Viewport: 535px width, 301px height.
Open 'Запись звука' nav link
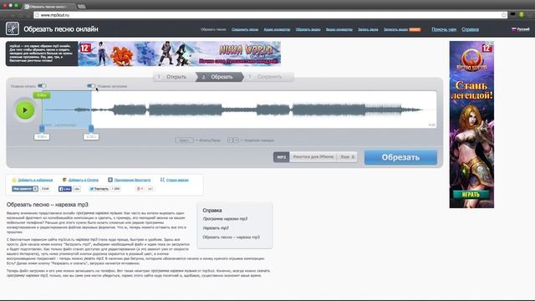[368, 30]
